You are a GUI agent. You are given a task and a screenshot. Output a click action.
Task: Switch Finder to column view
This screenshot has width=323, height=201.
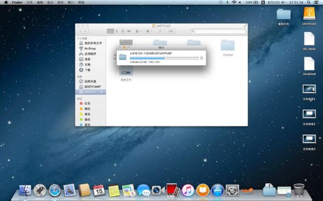pyautogui.click(x=123, y=31)
